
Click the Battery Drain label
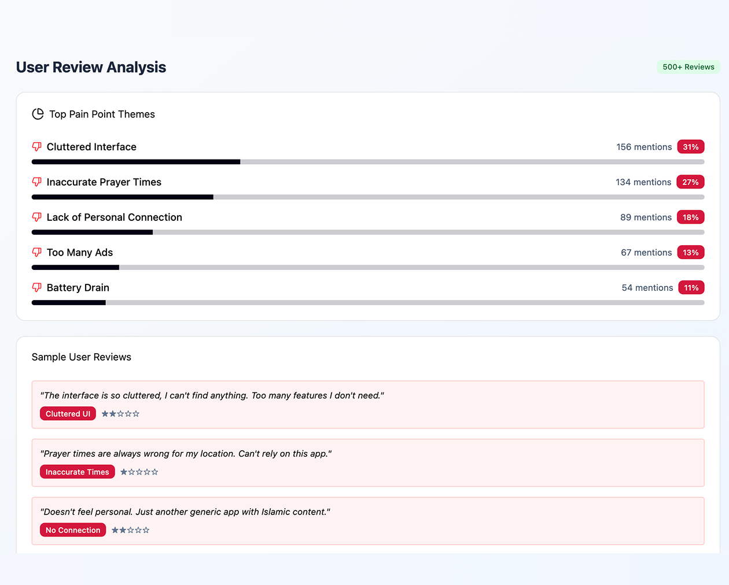(78, 288)
